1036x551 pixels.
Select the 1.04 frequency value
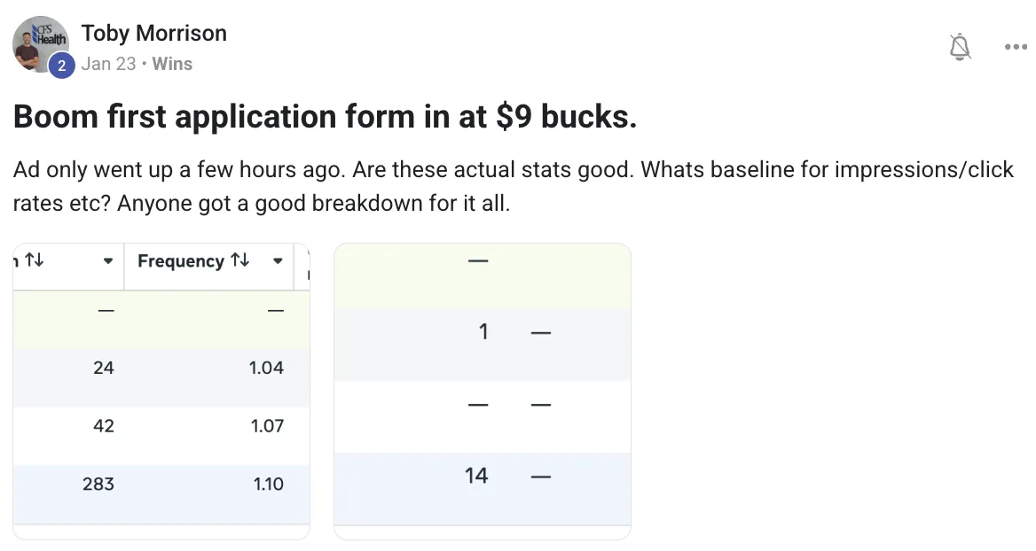266,368
